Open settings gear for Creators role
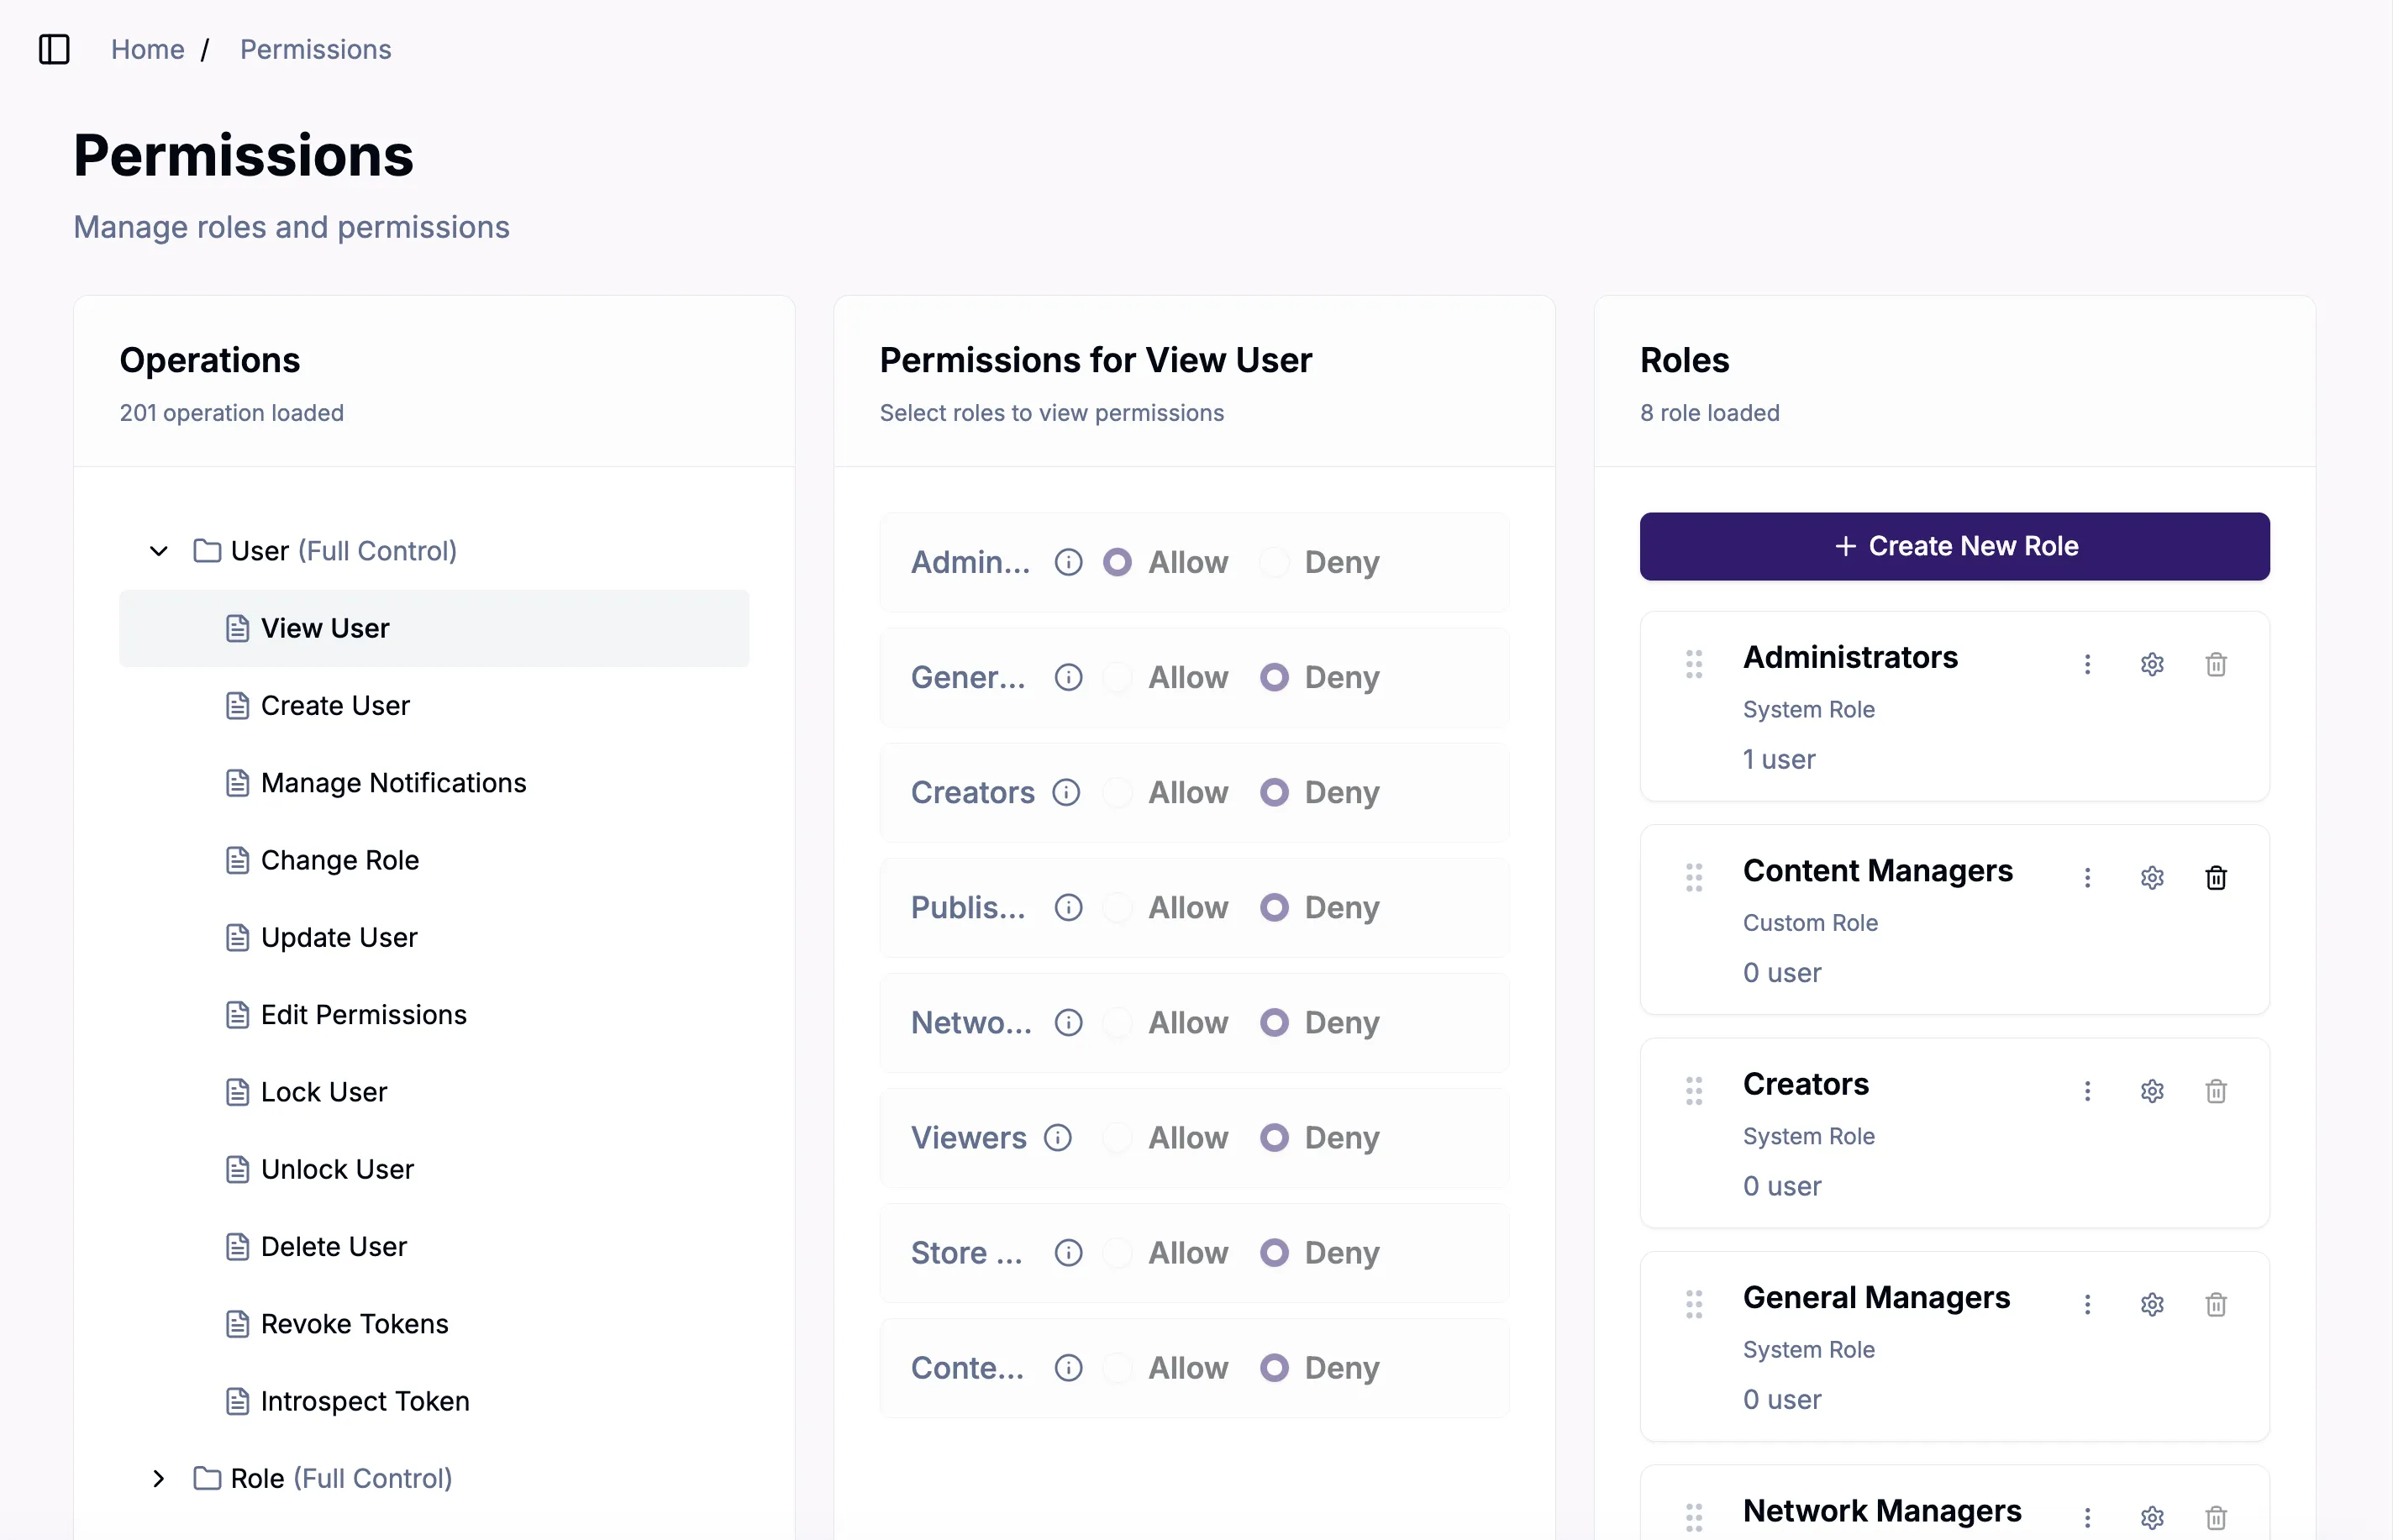The image size is (2393, 1540). click(x=2152, y=1091)
